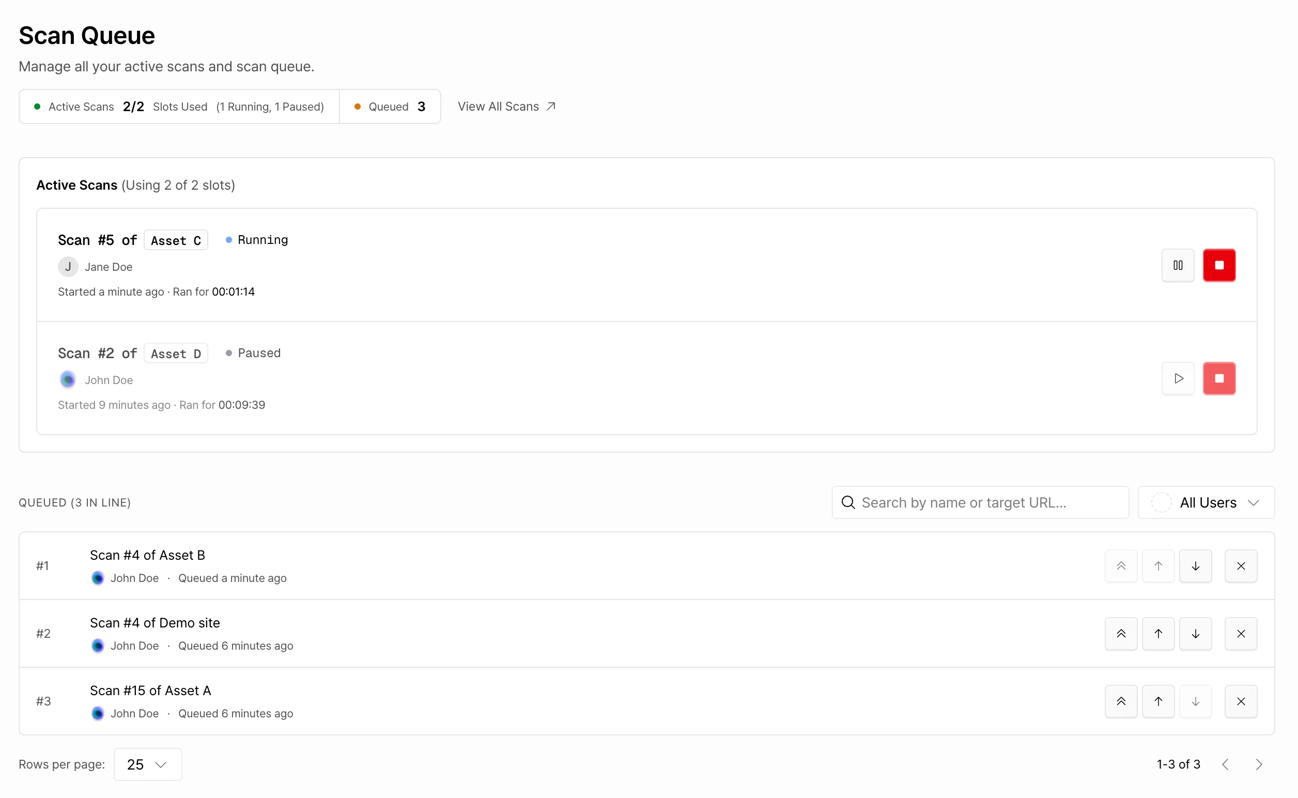Stop Scan #5 of Asset C
Viewport: 1298px width, 798px height.
coord(1219,265)
